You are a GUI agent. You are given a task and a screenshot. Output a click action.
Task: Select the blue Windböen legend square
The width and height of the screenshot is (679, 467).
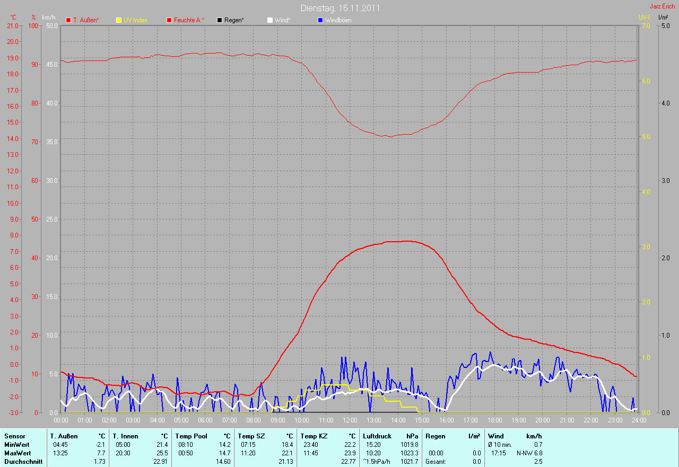320,20
